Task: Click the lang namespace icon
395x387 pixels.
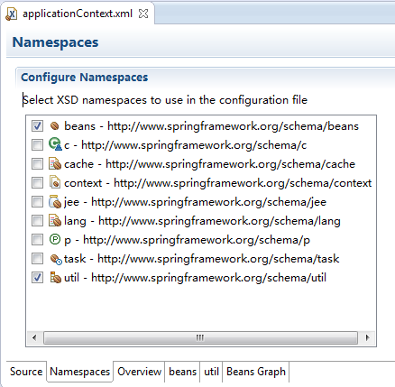Action: coord(55,221)
